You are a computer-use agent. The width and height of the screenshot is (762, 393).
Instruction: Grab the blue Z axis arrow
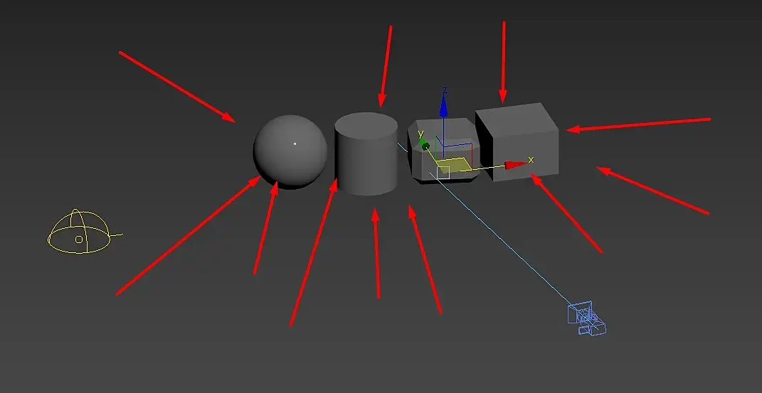coord(443,105)
